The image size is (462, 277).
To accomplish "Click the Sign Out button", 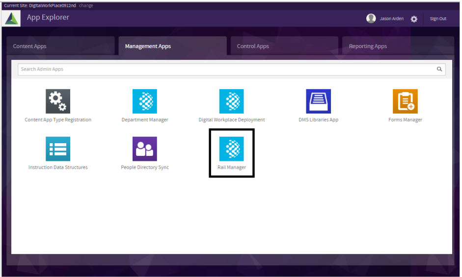I will coord(438,19).
